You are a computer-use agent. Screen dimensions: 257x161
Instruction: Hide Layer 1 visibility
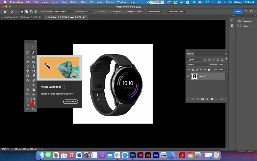click(x=188, y=76)
